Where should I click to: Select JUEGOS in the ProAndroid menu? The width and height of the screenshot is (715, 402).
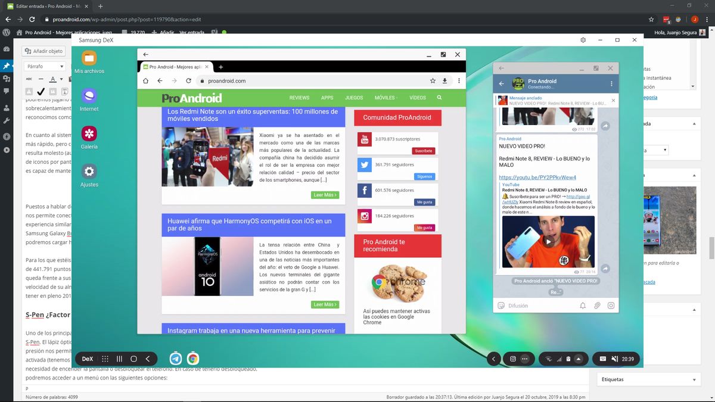coord(354,97)
